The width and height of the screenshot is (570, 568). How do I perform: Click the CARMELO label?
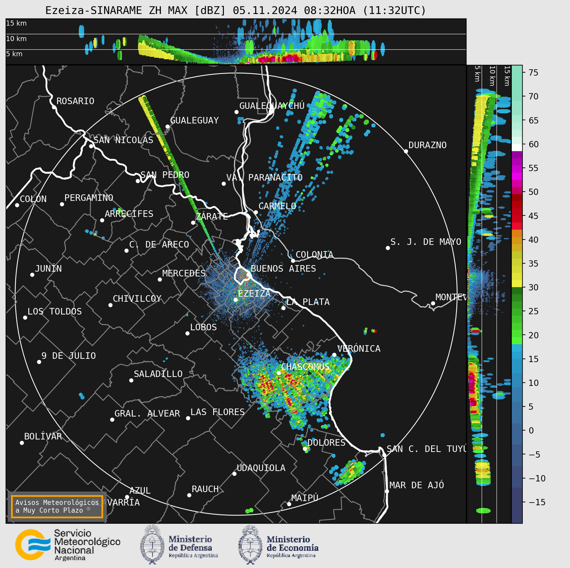[x=277, y=206]
